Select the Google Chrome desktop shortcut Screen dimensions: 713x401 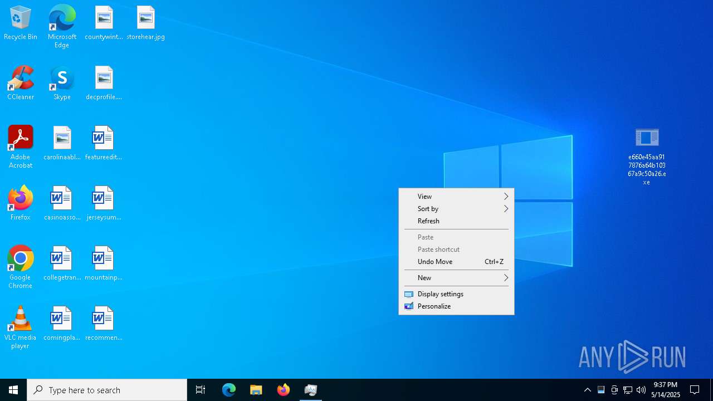pos(21,267)
